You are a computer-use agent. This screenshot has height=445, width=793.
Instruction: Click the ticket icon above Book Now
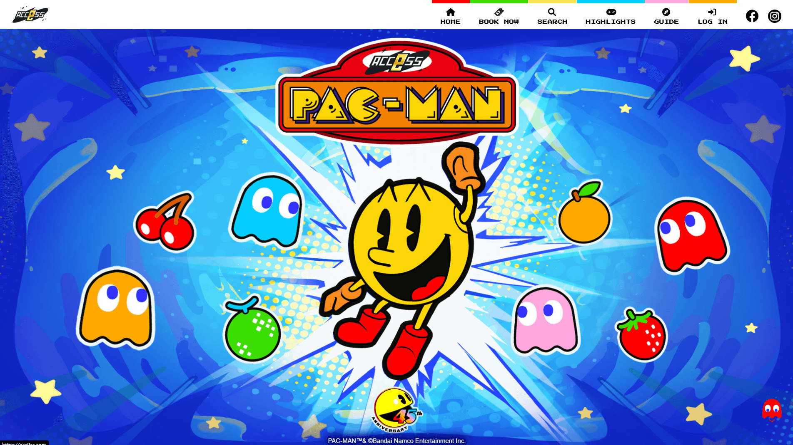pos(499,12)
